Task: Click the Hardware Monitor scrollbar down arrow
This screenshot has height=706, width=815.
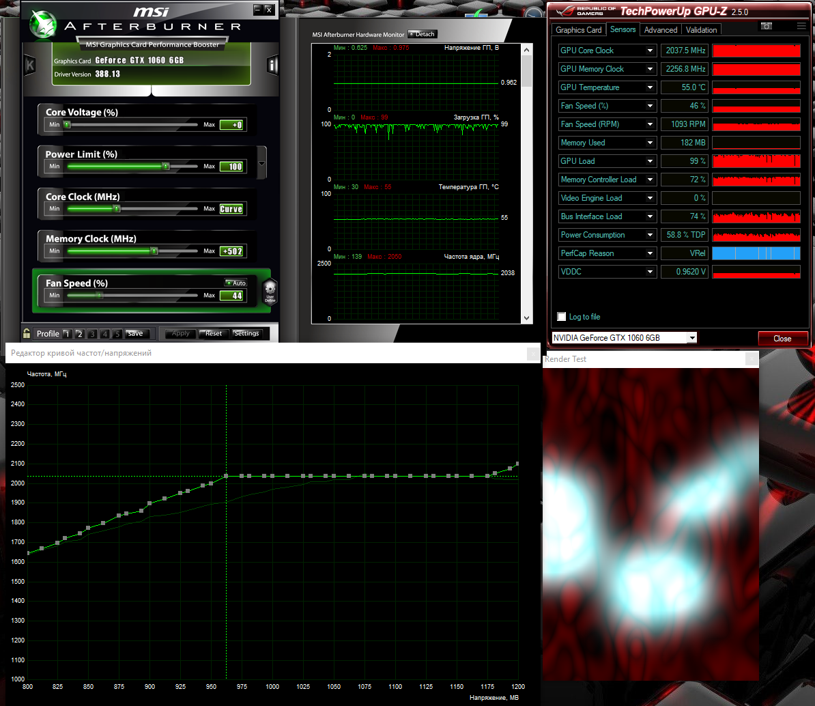Action: click(526, 317)
